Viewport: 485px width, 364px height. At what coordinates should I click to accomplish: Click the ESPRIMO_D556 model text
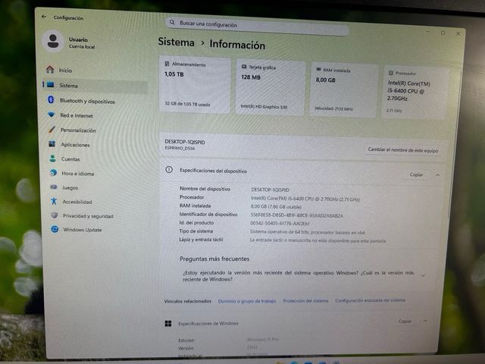pos(180,148)
